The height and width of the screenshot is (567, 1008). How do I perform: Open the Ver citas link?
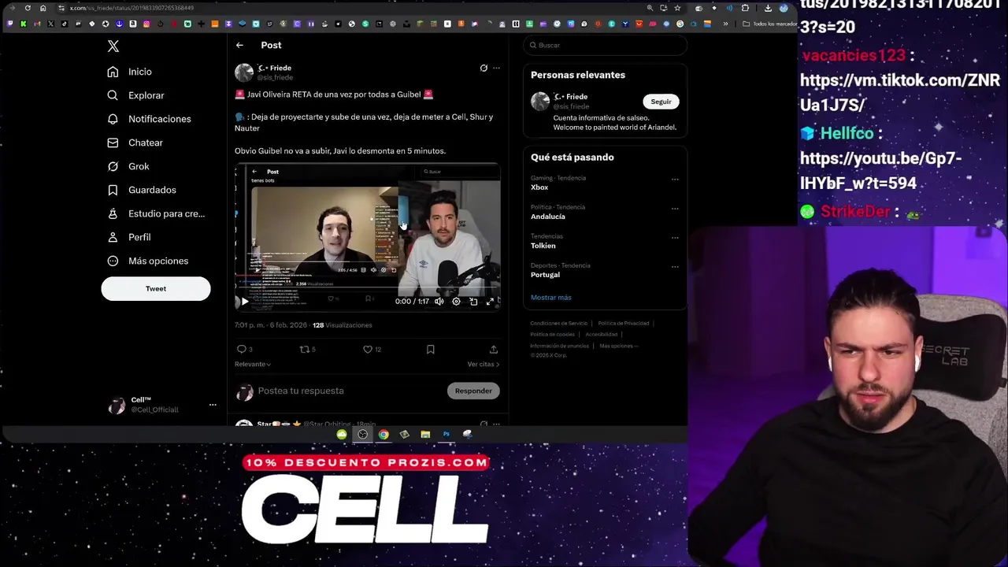(x=484, y=364)
